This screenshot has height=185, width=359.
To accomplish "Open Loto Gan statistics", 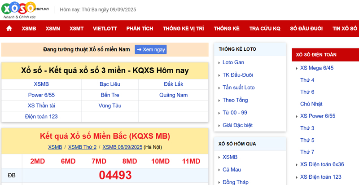I will [233, 62].
